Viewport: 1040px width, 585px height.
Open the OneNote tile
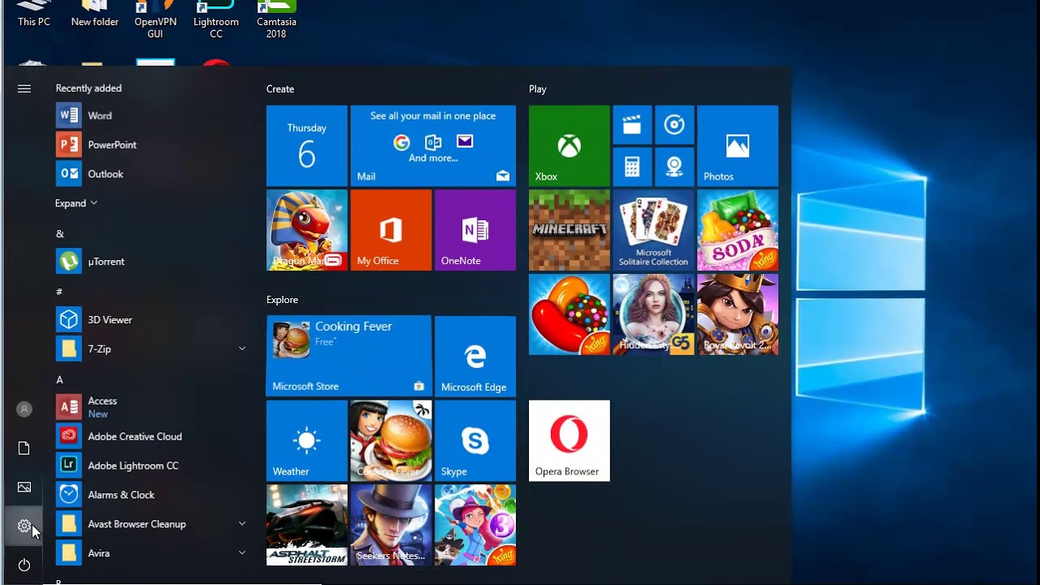tap(475, 230)
